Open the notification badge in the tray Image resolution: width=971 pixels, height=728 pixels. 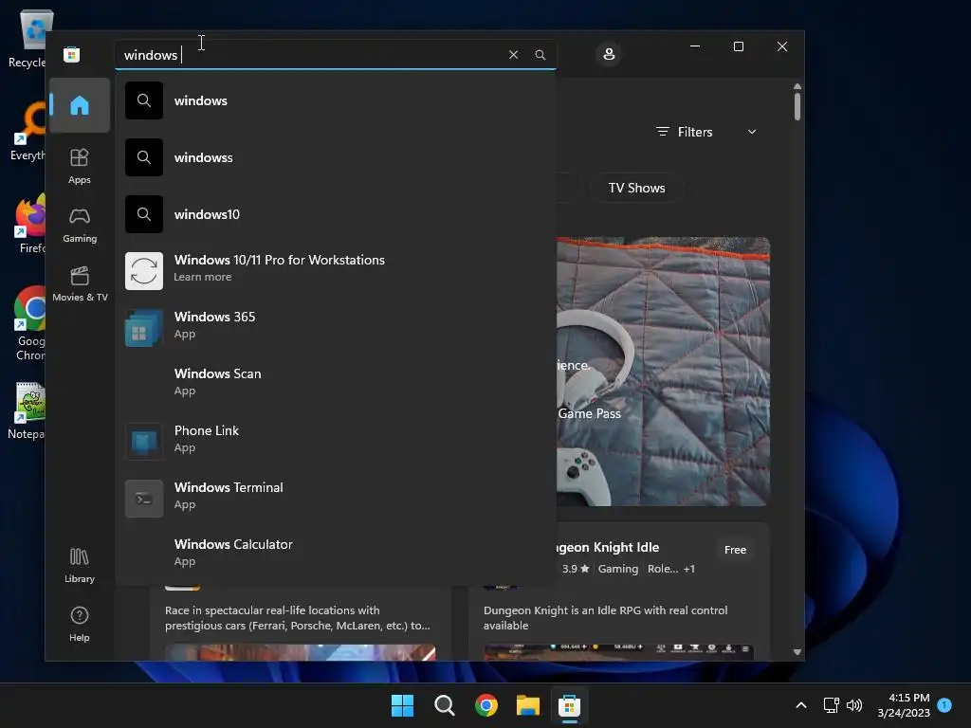(944, 704)
